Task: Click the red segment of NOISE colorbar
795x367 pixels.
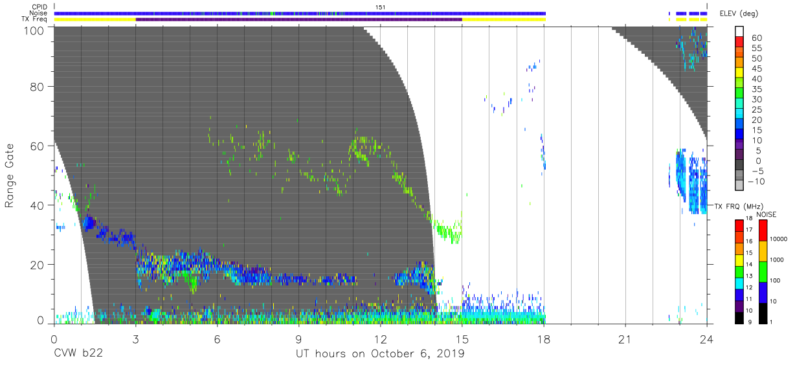Action: pos(763,230)
